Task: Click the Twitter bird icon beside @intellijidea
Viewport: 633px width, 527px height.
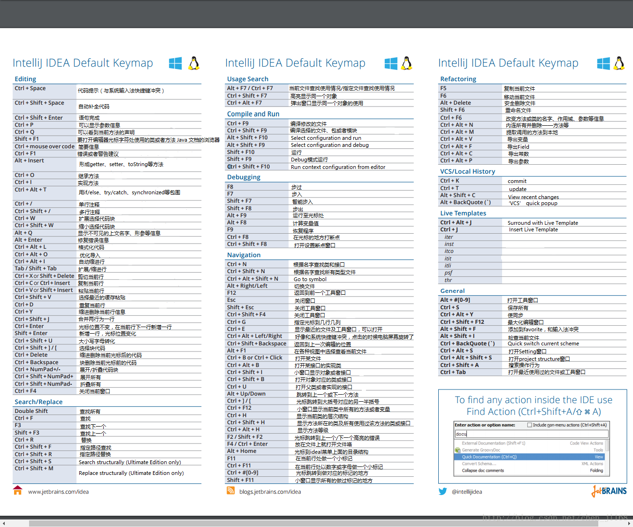Action: pos(443,491)
